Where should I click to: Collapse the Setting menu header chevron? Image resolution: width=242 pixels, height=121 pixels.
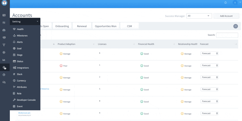click(x=38, y=21)
